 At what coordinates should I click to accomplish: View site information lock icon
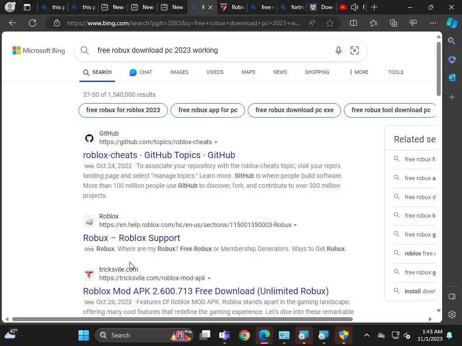pos(57,23)
